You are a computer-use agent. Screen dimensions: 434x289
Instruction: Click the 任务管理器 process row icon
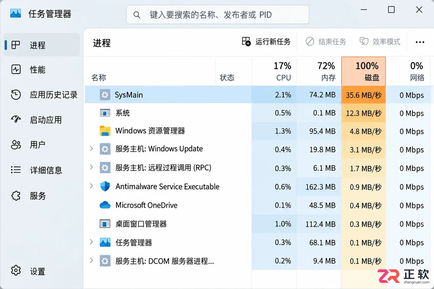105,242
